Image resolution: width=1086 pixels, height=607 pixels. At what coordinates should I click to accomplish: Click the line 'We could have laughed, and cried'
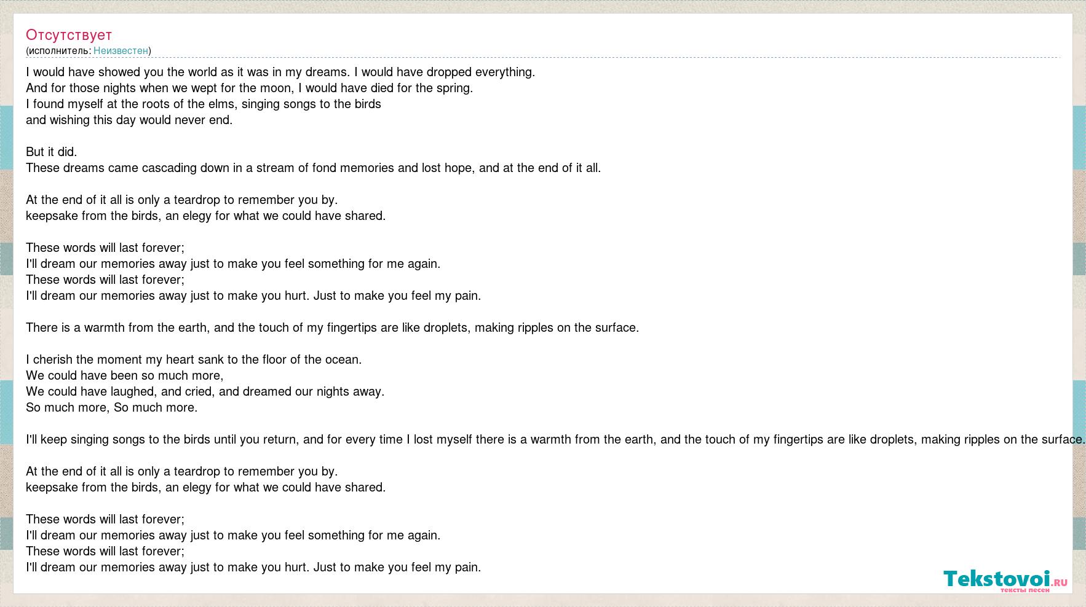[205, 391]
